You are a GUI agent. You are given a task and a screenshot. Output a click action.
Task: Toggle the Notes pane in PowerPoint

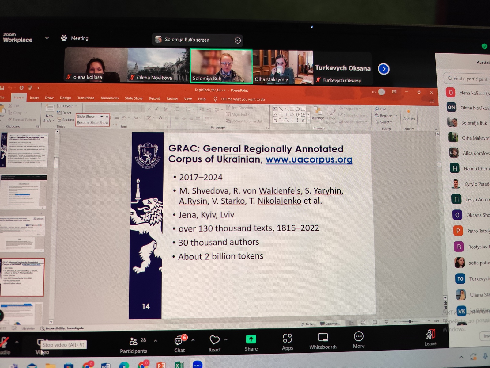click(308, 324)
